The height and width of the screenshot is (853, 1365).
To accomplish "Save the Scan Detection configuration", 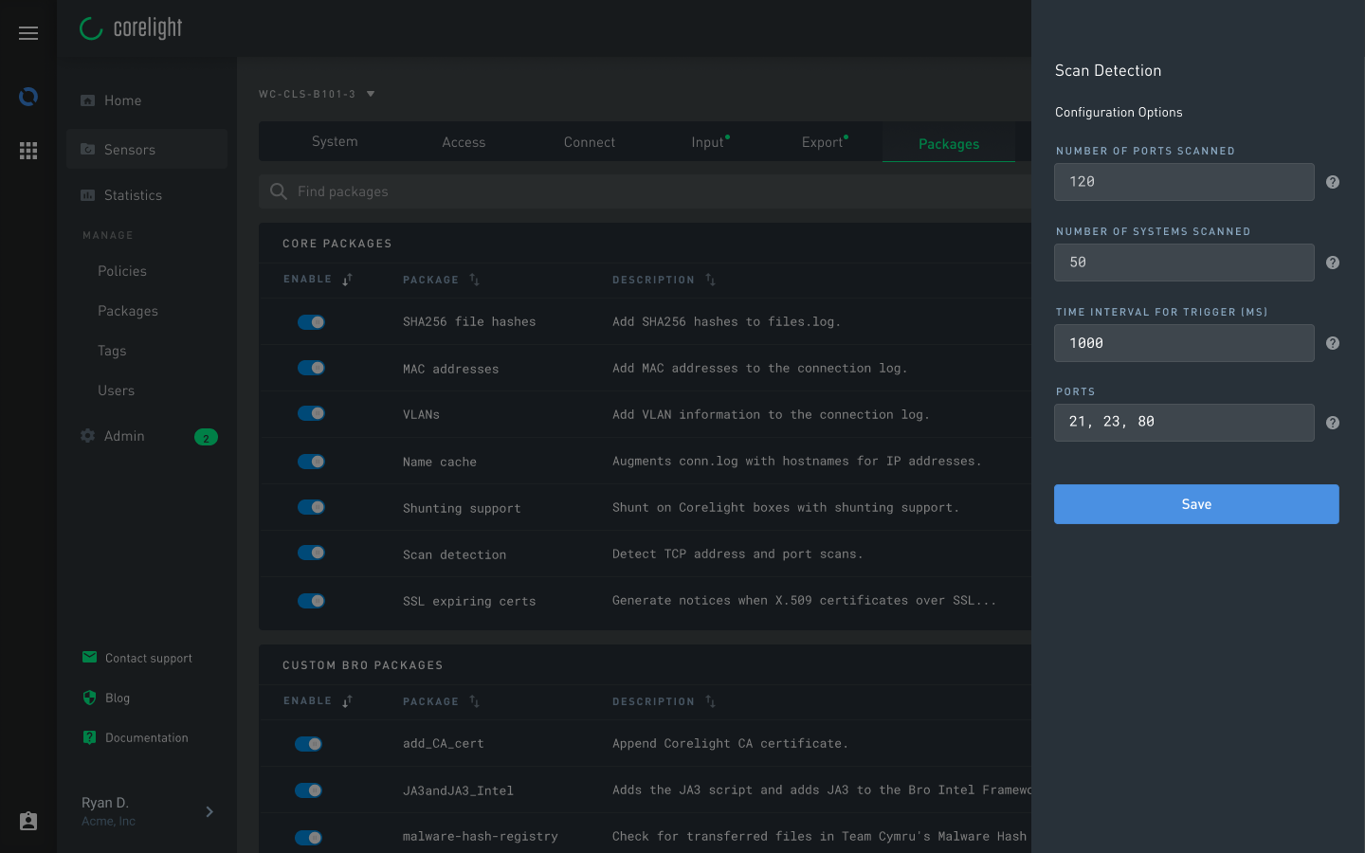I will (x=1196, y=503).
